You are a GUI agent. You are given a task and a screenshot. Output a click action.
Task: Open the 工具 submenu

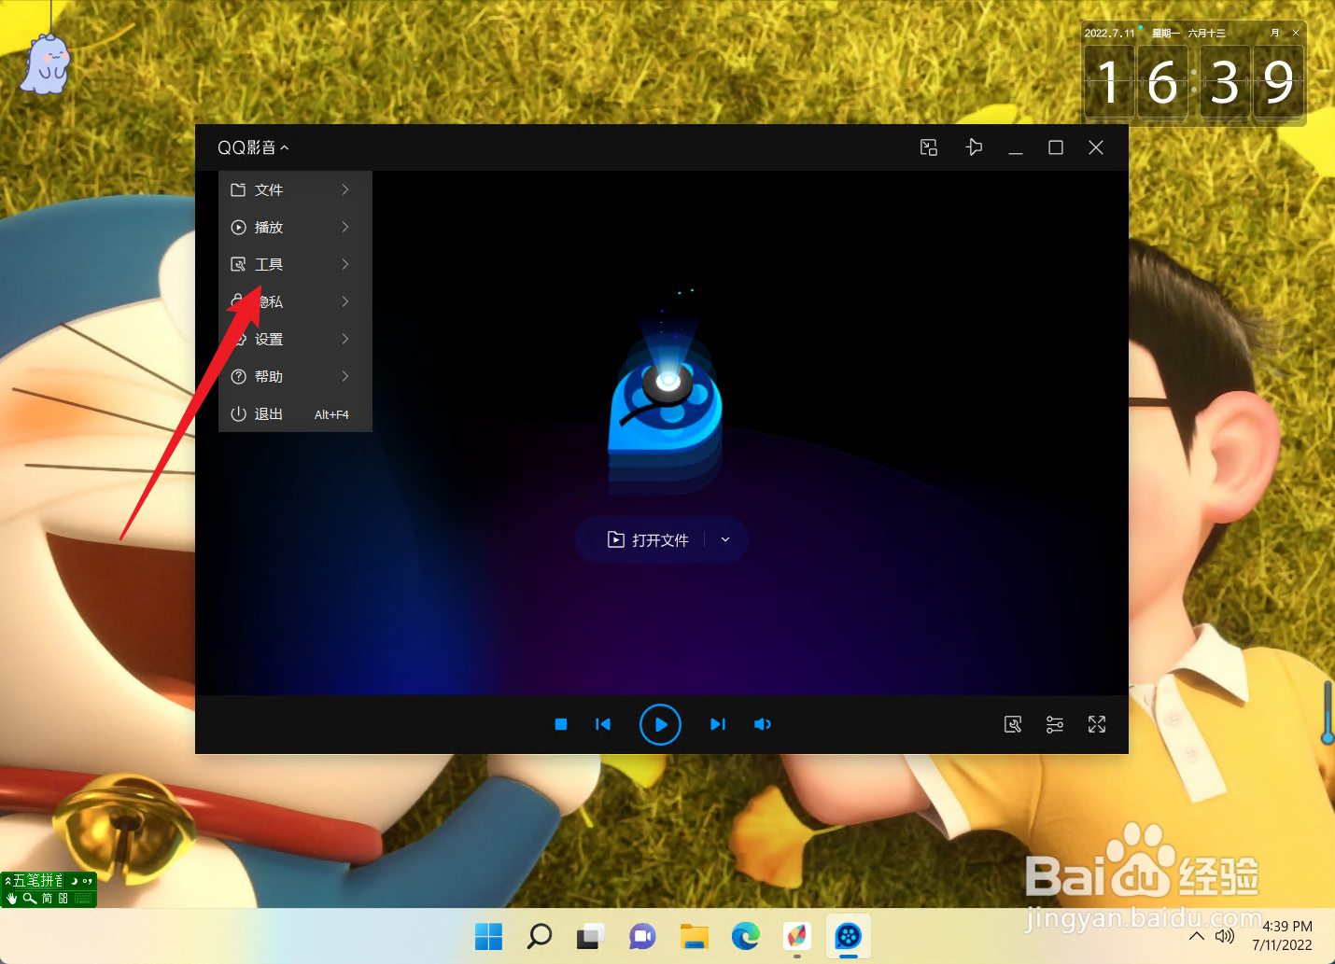pos(295,264)
